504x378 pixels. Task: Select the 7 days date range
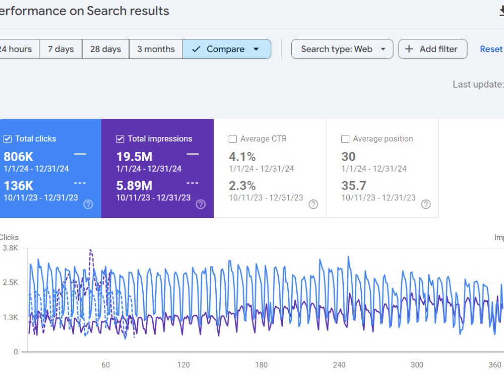[61, 49]
